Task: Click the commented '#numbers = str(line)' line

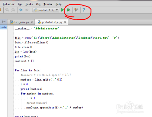Action: tap(46, 75)
